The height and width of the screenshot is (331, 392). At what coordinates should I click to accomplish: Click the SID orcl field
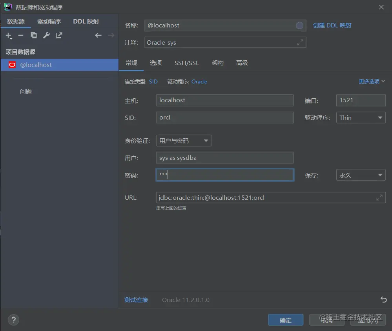pyautogui.click(x=225, y=118)
